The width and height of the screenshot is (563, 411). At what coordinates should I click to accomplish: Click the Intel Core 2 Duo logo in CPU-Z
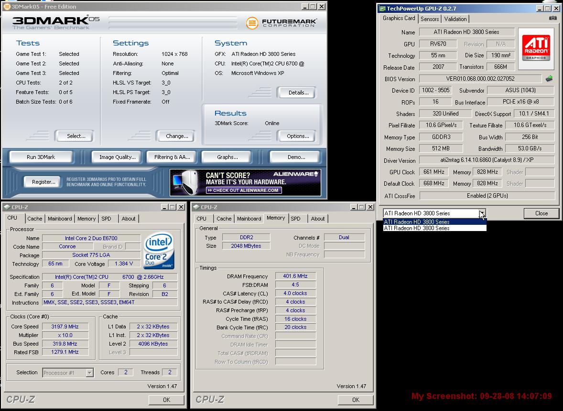159,251
